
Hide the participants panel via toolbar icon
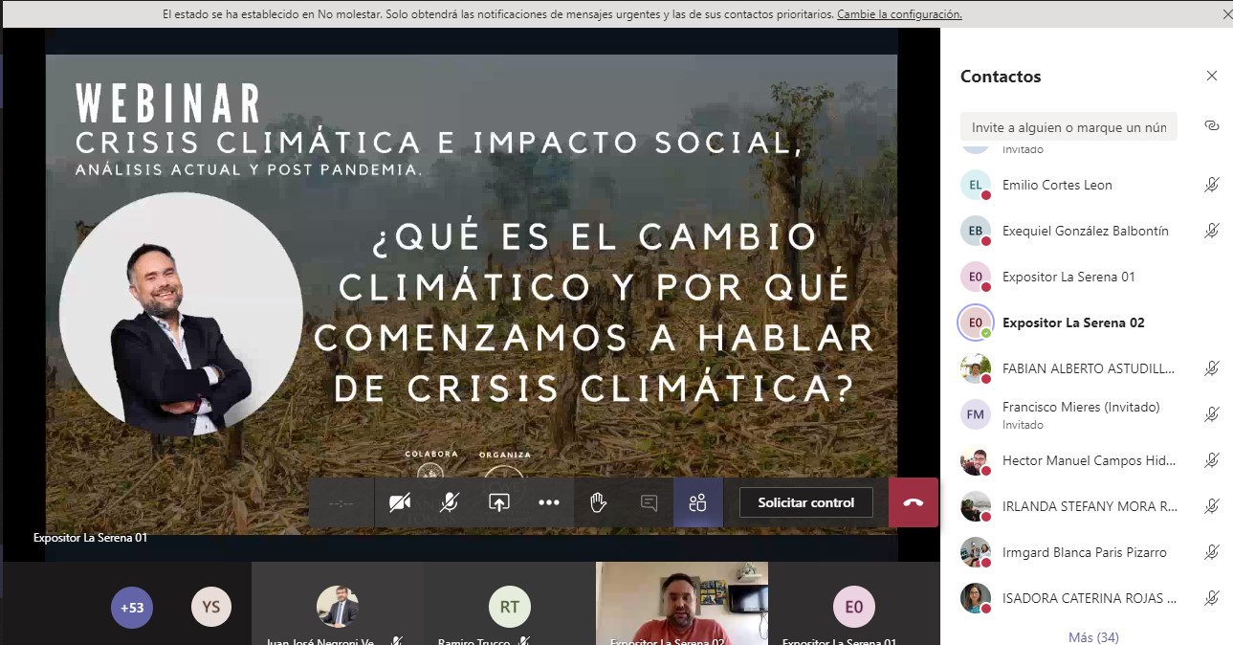click(x=698, y=502)
